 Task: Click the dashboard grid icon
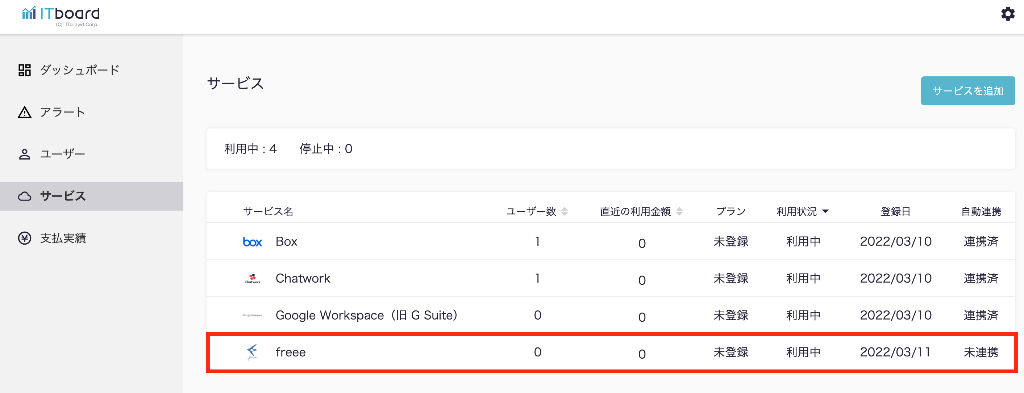tap(24, 70)
